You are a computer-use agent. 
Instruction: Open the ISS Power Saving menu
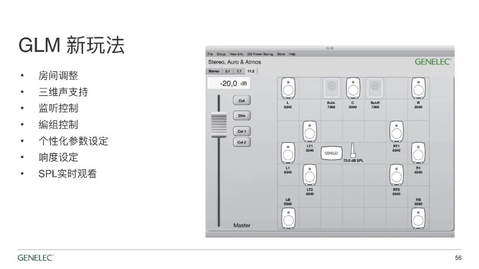point(260,54)
